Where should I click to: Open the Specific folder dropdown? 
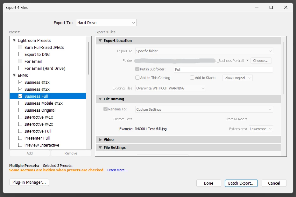pyautogui.click(x=204, y=51)
